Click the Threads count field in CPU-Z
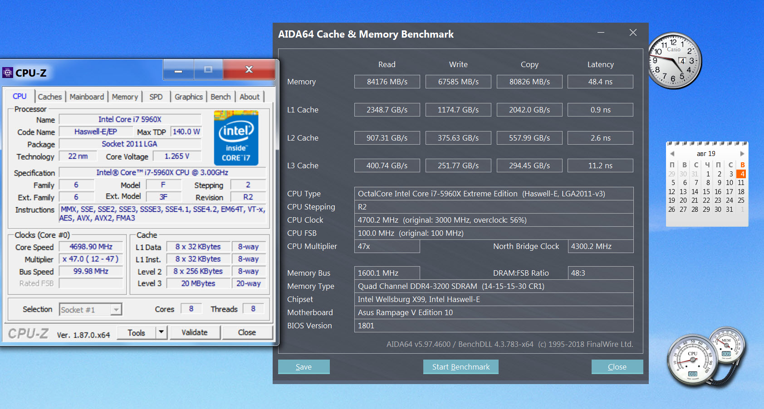Viewport: 764px width, 409px height. (253, 309)
